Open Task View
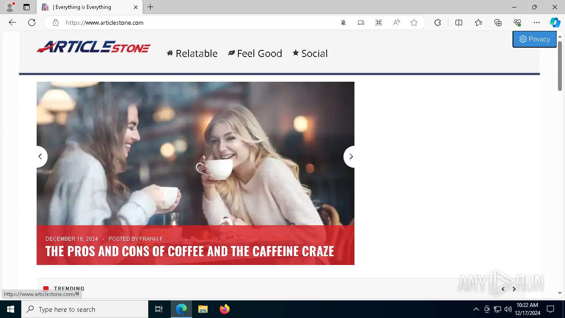Image resolution: width=565 pixels, height=318 pixels. (159, 309)
